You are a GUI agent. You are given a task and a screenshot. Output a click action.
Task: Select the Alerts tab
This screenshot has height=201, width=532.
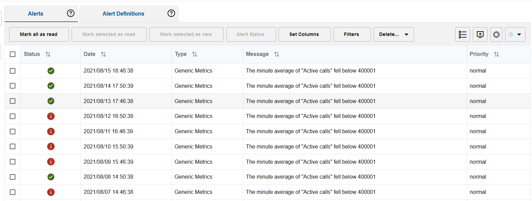point(36,14)
